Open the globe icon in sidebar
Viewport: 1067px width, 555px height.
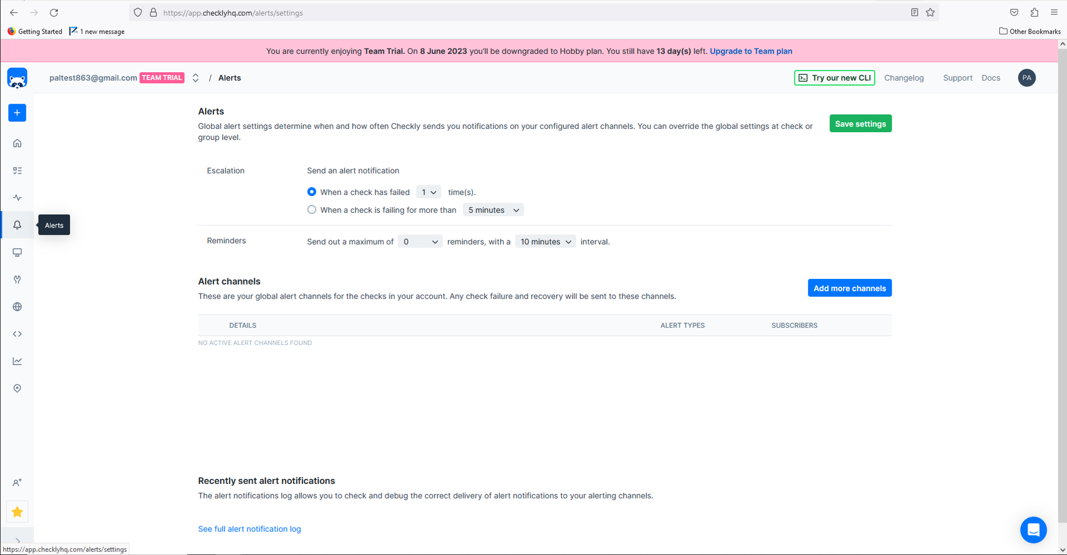coord(17,307)
